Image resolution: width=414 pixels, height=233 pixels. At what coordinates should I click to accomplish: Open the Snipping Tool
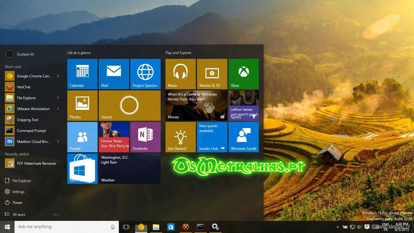32,120
